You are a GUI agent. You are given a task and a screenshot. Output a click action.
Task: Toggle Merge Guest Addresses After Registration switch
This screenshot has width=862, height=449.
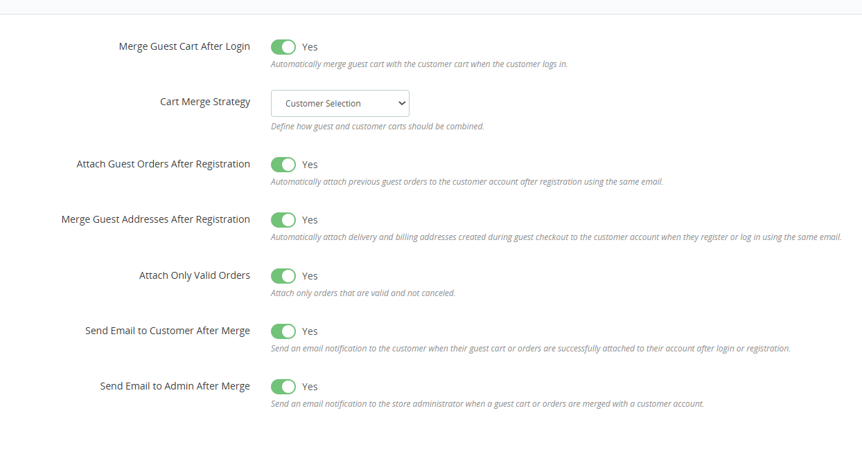point(283,220)
